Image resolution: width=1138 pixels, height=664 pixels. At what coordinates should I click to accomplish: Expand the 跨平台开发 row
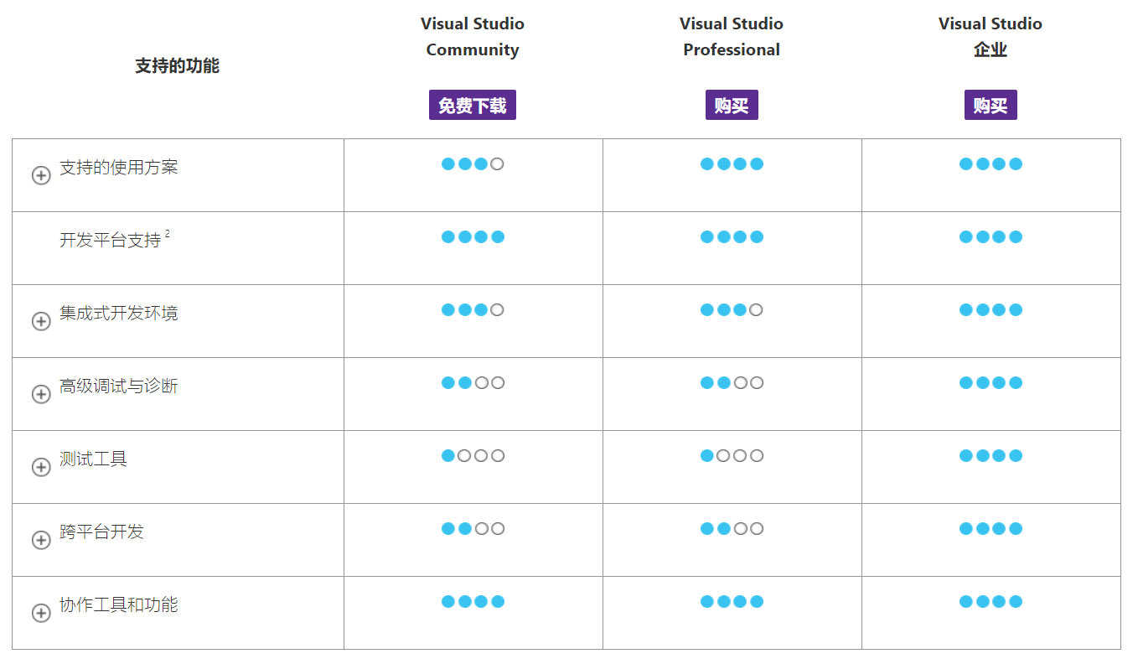point(41,540)
